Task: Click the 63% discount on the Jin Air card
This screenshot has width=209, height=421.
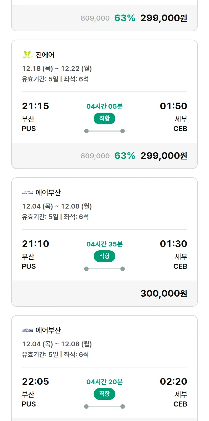Action: click(x=125, y=156)
